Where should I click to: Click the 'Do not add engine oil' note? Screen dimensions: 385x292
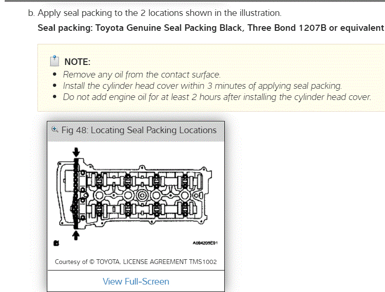[217, 97]
